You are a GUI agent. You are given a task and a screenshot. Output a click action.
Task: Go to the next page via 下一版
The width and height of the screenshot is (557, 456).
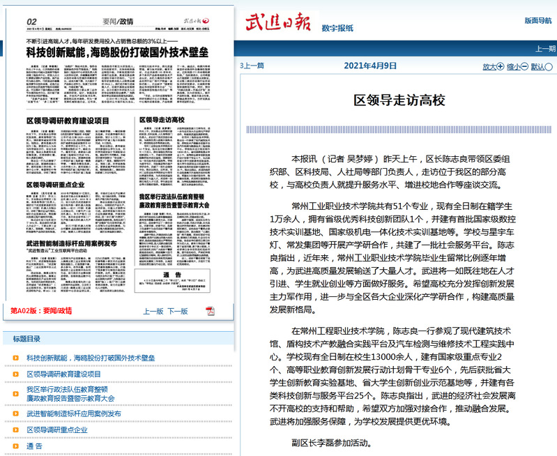point(178,311)
